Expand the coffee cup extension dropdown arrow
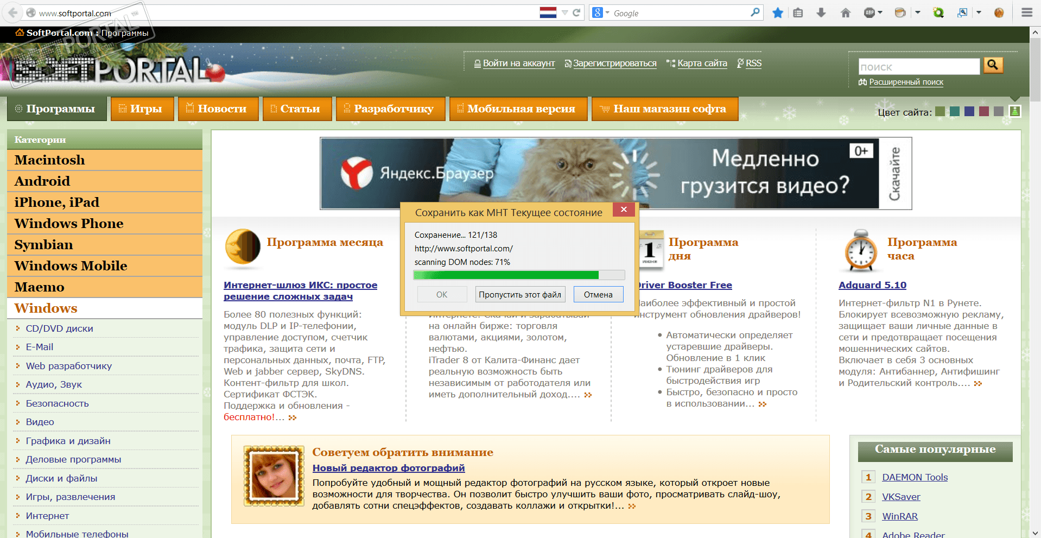The width and height of the screenshot is (1041, 538). [918, 12]
